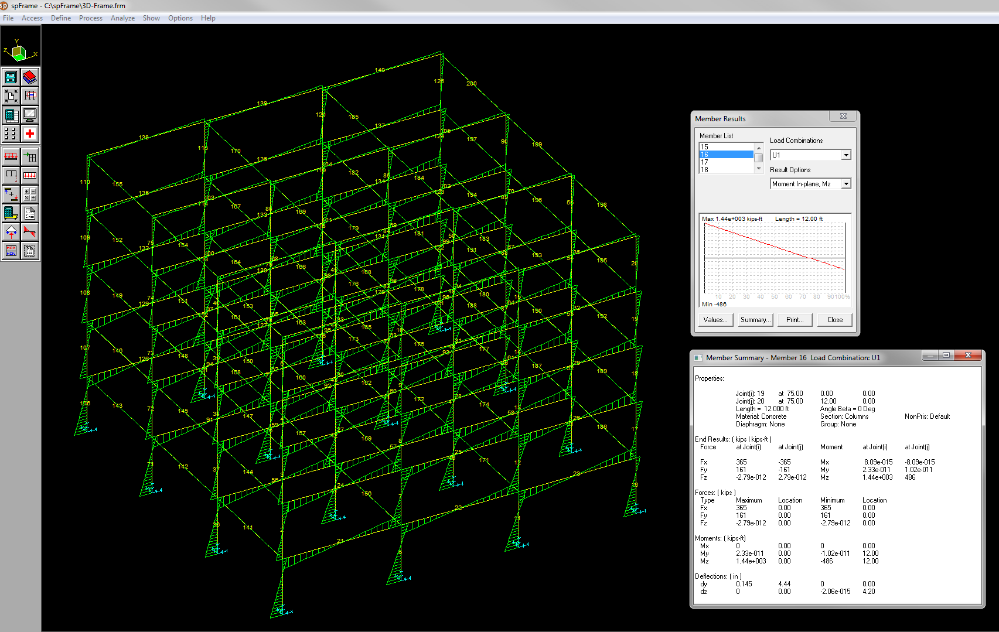This screenshot has height=632, width=999.
Task: Click the stacked books toolbar icon
Action: tap(30, 77)
